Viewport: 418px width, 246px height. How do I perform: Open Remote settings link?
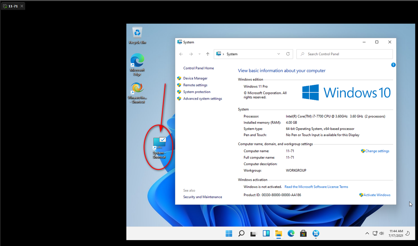coord(195,85)
